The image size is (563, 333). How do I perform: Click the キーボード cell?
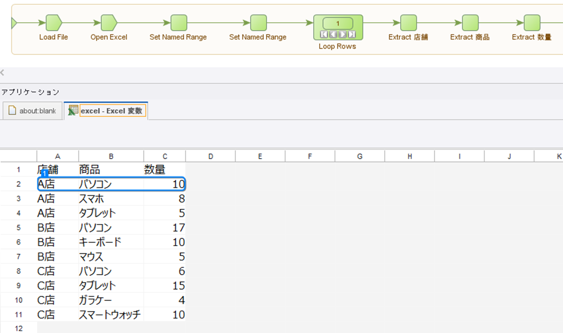[111, 242]
